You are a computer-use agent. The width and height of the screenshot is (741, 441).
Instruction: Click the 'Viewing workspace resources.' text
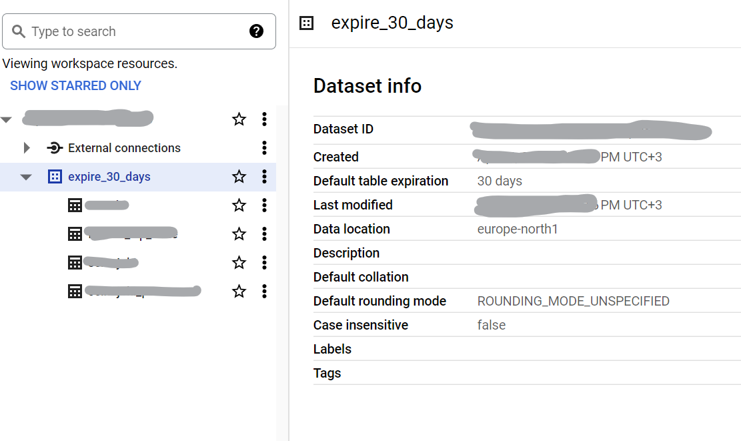(x=90, y=63)
